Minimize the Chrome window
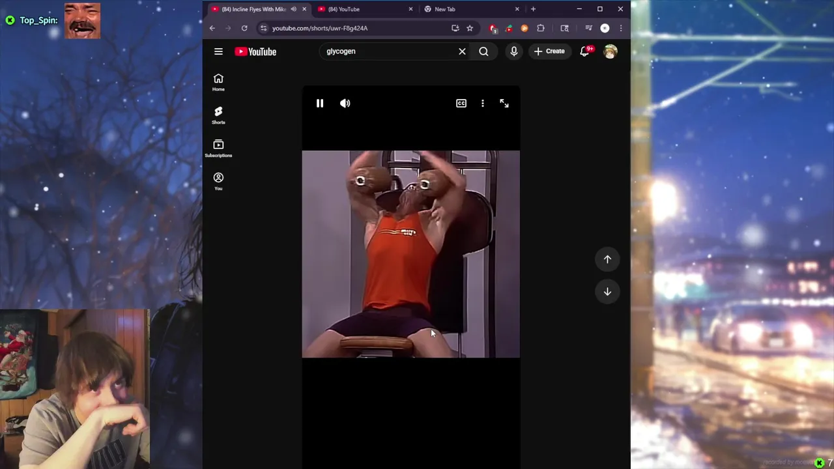Image resolution: width=834 pixels, height=469 pixels. point(579,9)
